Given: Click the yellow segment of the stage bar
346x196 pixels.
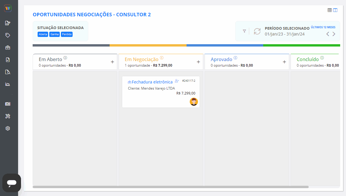Looking at the screenshot, I should [x=148, y=45].
